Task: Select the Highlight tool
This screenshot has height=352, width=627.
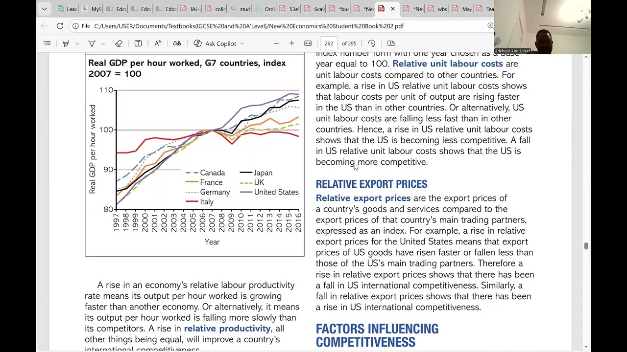Action: [66, 44]
